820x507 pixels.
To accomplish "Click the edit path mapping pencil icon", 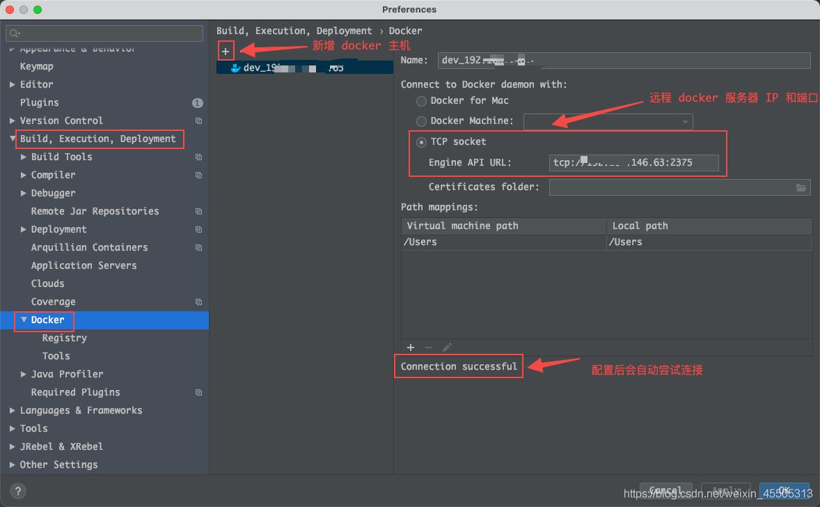I will (x=447, y=348).
